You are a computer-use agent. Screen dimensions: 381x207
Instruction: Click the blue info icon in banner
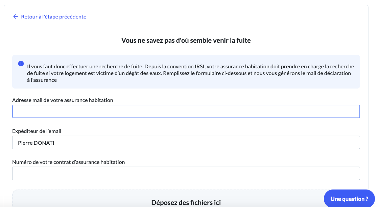21,64
